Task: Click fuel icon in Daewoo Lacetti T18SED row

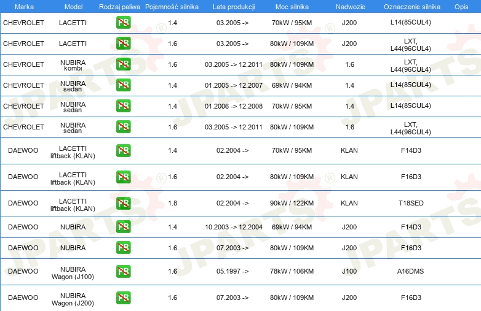Action: [123, 203]
